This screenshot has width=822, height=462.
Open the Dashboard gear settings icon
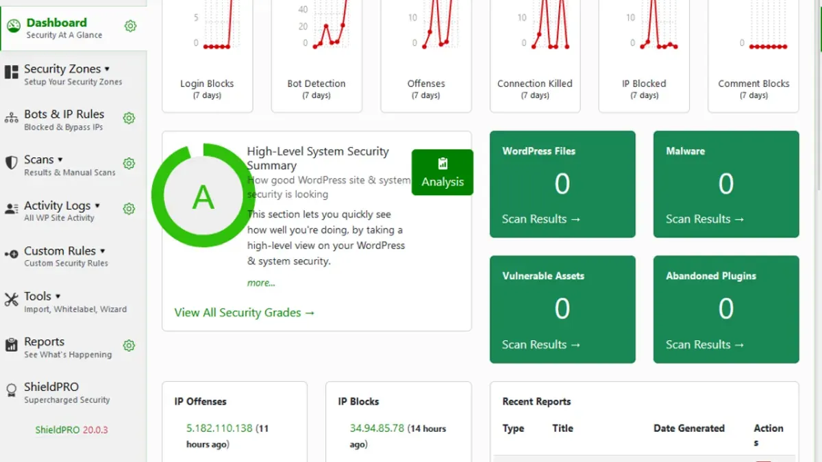(x=130, y=26)
